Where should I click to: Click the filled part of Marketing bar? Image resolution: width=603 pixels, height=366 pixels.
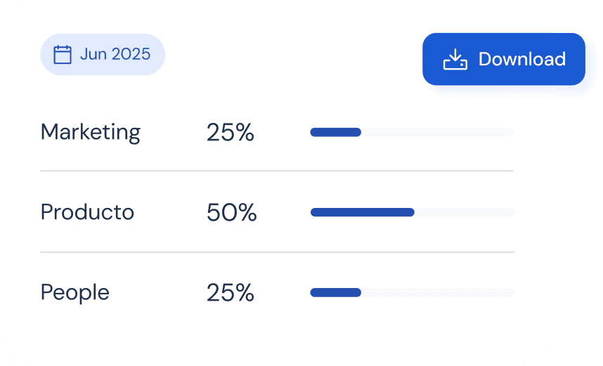click(x=335, y=132)
